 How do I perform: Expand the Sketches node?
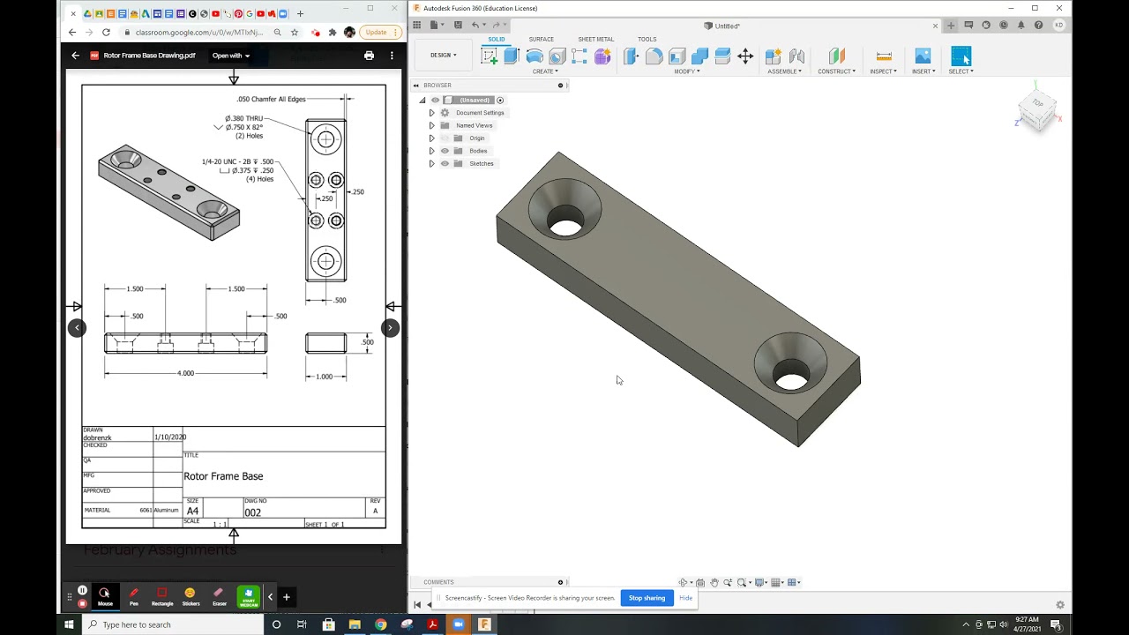point(431,163)
